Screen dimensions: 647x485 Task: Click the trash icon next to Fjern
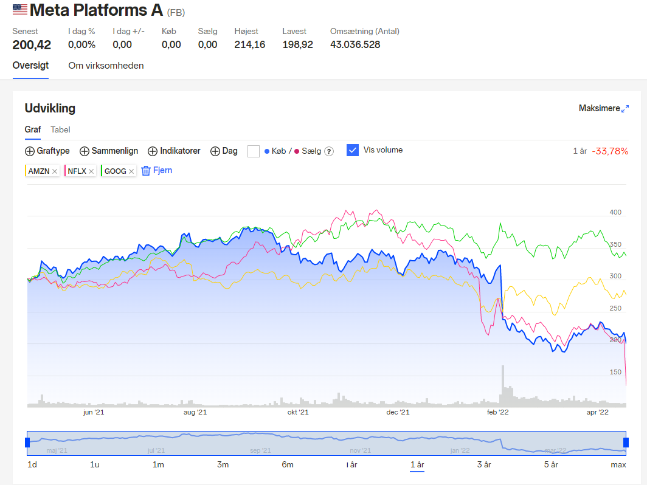pyautogui.click(x=146, y=171)
